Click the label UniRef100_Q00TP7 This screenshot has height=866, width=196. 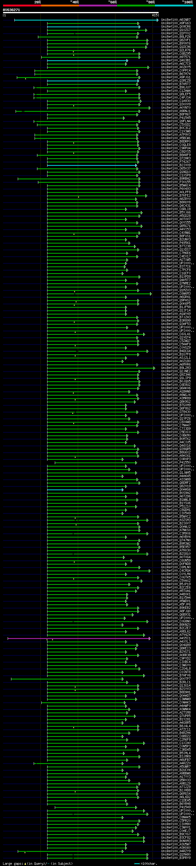tap(175, 678)
